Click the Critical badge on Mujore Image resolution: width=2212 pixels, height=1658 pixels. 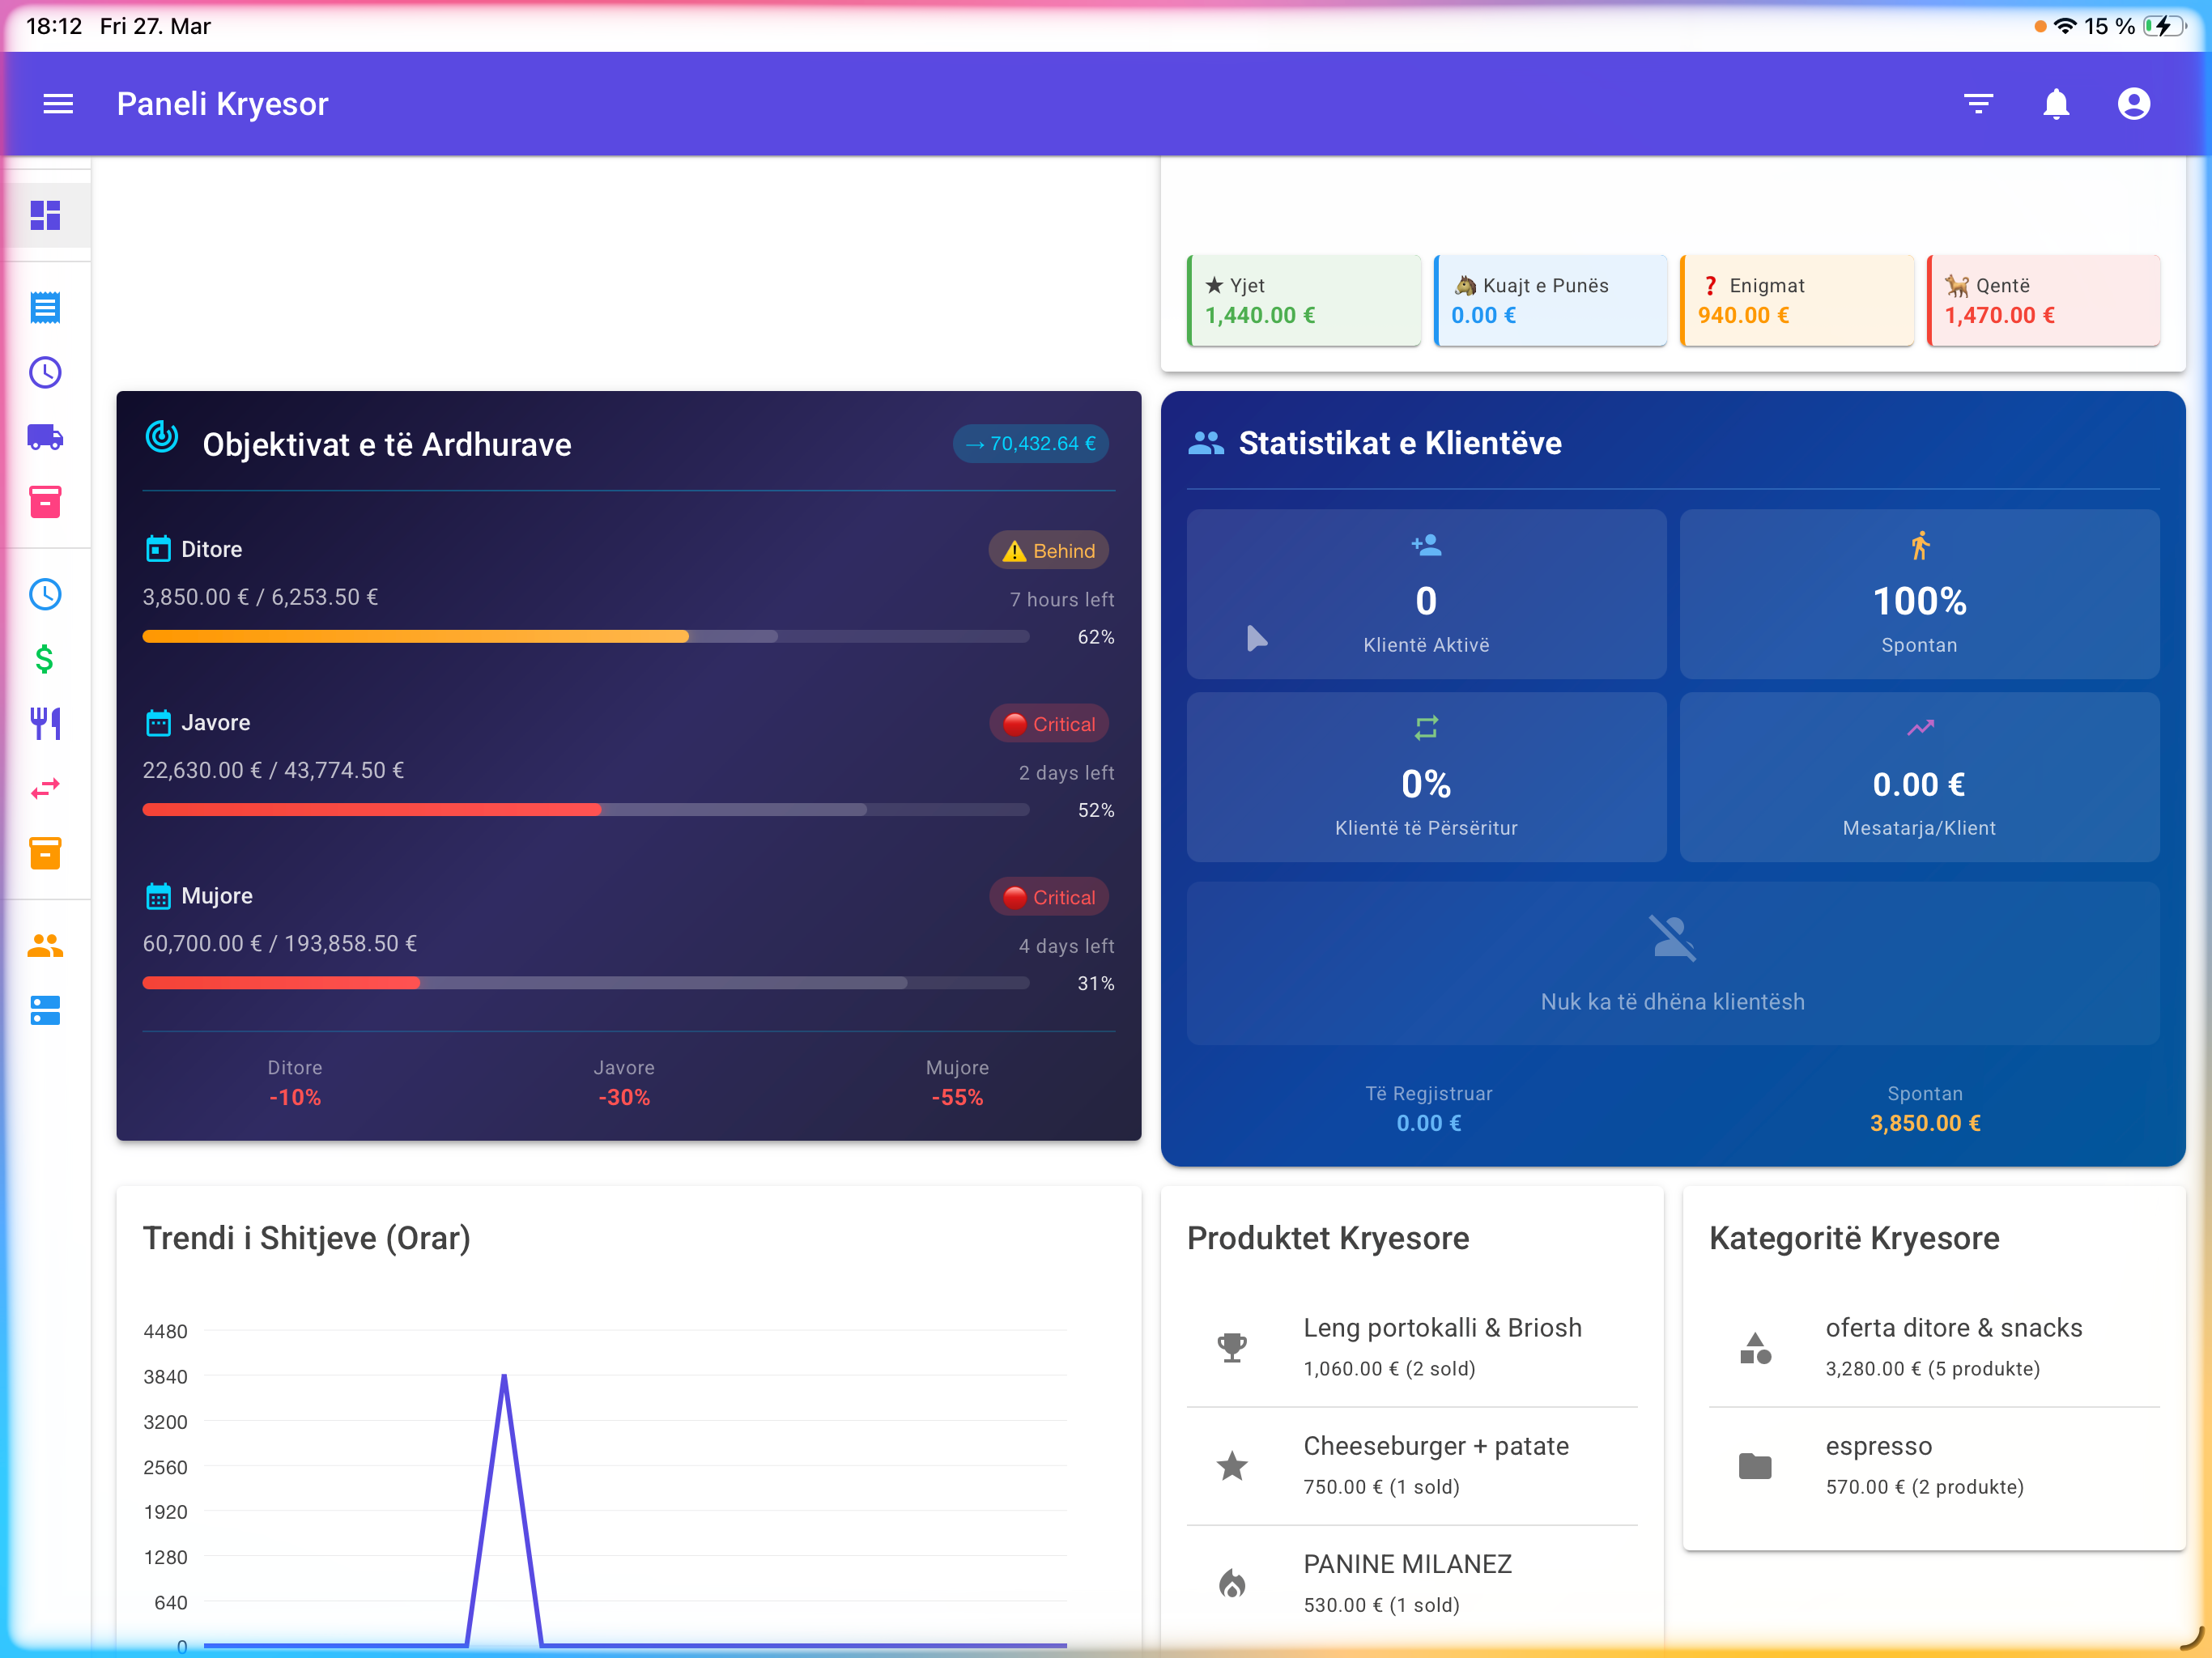tap(1048, 897)
